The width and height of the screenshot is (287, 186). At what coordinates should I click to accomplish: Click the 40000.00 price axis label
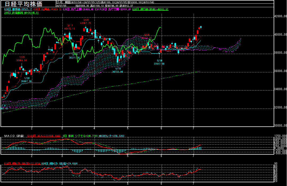(x=281, y=35)
